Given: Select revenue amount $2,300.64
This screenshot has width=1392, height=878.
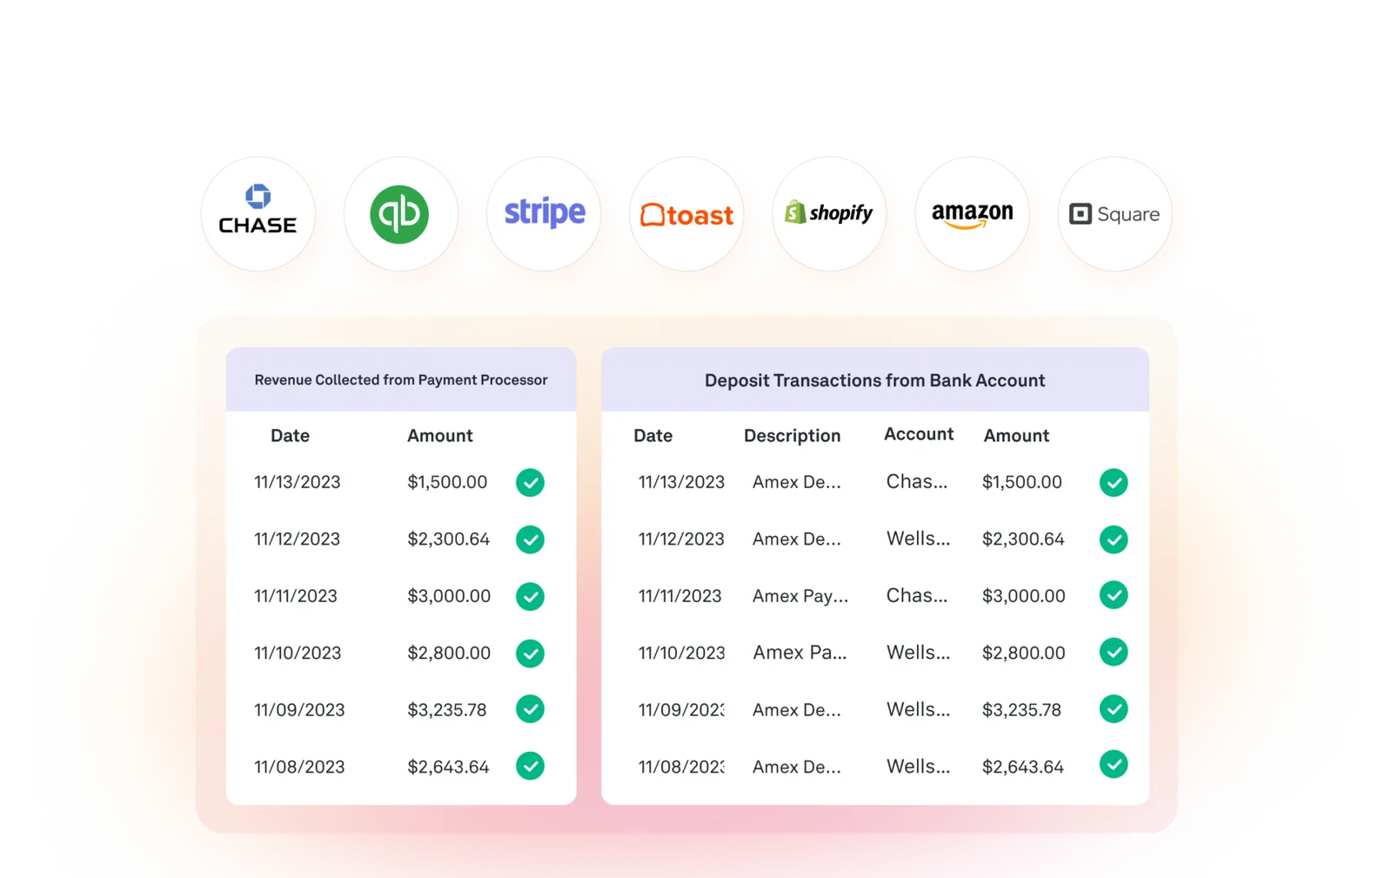Looking at the screenshot, I should click(x=448, y=540).
